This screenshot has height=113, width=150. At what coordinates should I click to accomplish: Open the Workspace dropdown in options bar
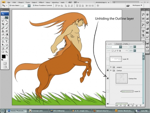tap(137, 5)
